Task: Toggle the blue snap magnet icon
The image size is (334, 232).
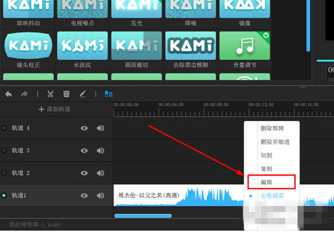Action: [x=109, y=94]
